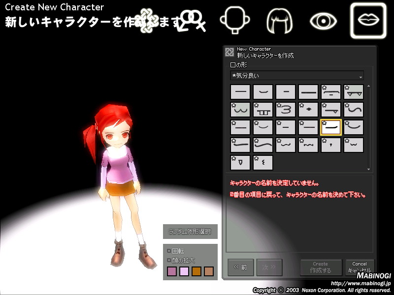
Task: Go back with the « 前 button
Action: click(240, 267)
